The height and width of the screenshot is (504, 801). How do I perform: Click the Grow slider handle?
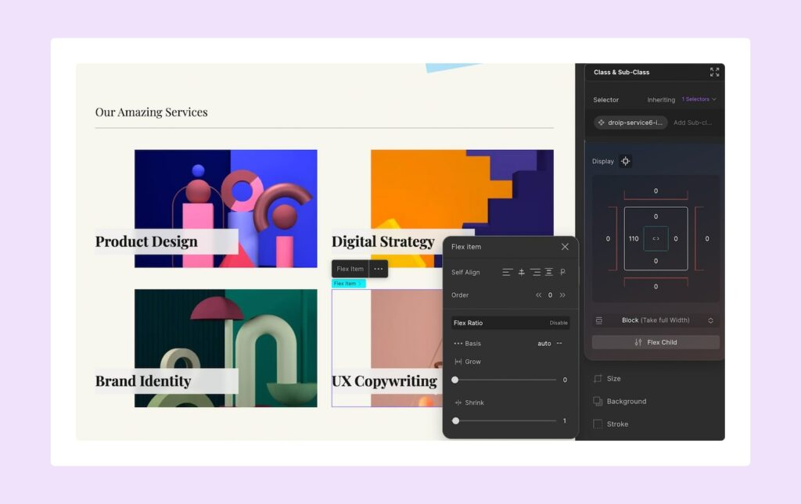point(455,380)
